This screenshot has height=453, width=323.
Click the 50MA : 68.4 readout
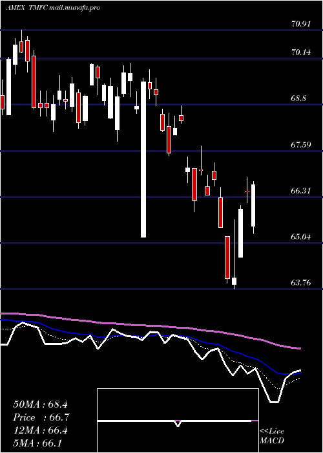click(40, 404)
